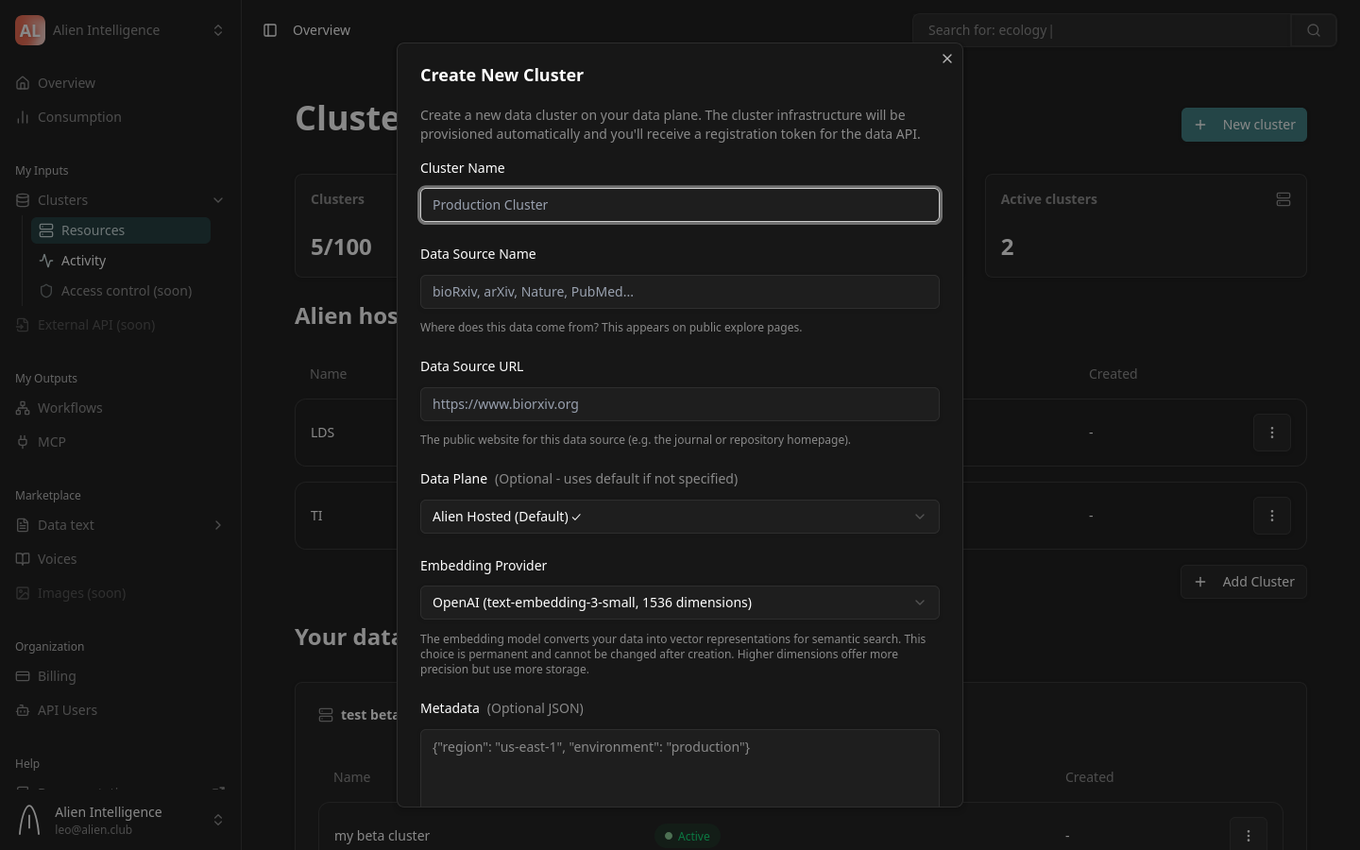This screenshot has height=850, width=1360.
Task: Click the panel toggle icon beside Overview
Action: 269,29
